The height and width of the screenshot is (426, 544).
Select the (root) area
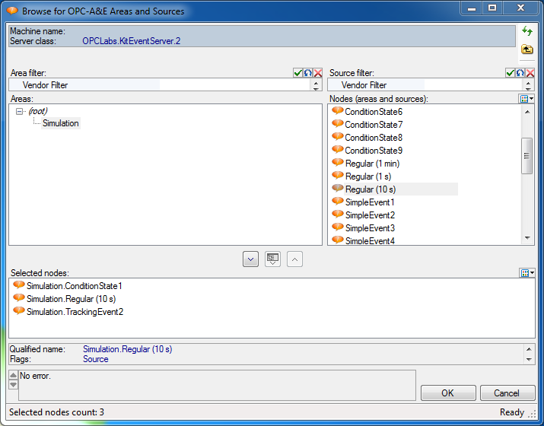(x=38, y=111)
